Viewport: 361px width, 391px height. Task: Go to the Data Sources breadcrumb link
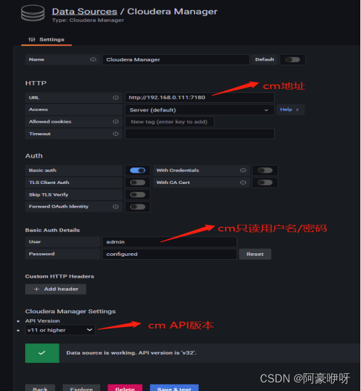click(x=84, y=11)
